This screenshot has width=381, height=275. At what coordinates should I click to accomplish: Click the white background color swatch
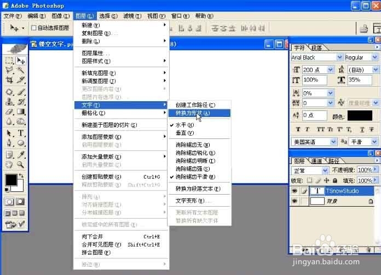(x=20, y=188)
